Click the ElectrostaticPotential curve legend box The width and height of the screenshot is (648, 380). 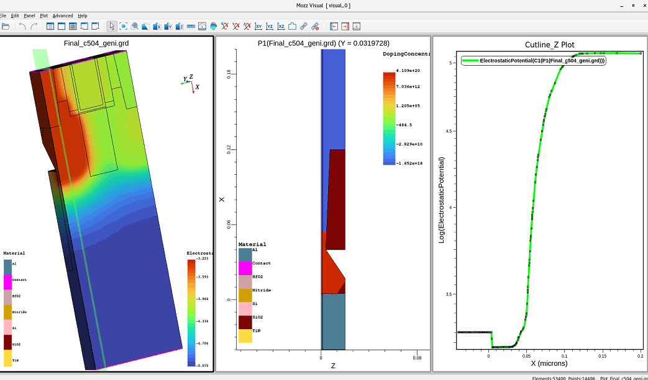click(534, 61)
